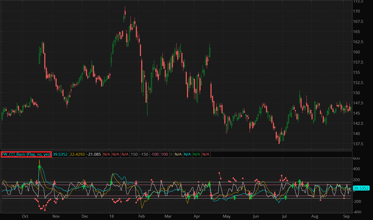The image size is (373, 220).
Task: Click the 600 label on CCI axis
Action: tap(356, 158)
